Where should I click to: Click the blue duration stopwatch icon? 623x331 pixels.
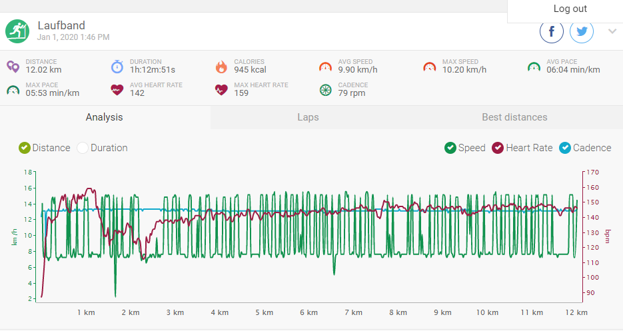pos(117,67)
